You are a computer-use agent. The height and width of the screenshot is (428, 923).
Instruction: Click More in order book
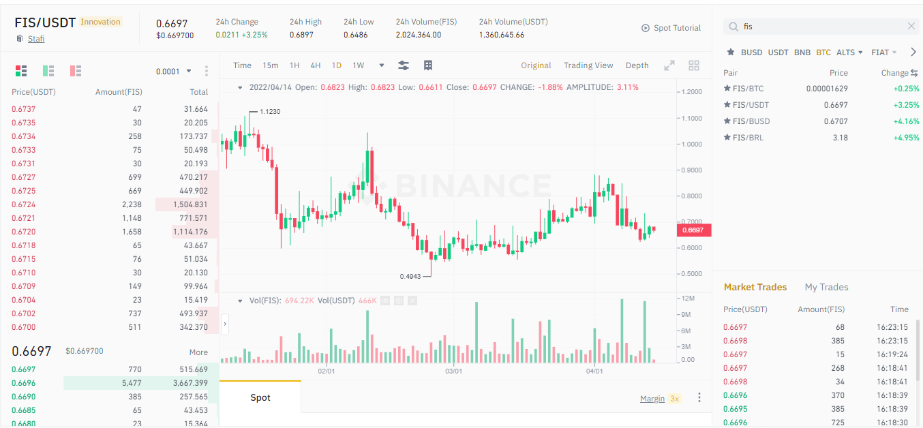pyautogui.click(x=198, y=352)
